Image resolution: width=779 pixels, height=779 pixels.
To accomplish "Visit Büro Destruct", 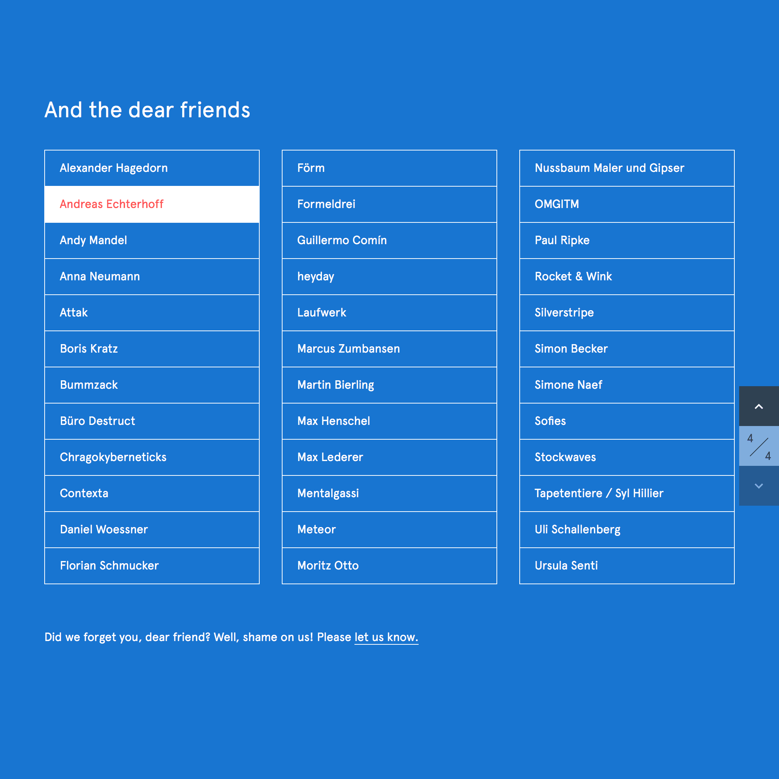I will [152, 421].
